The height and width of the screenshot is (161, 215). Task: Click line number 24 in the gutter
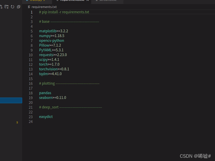[x=31, y=122]
